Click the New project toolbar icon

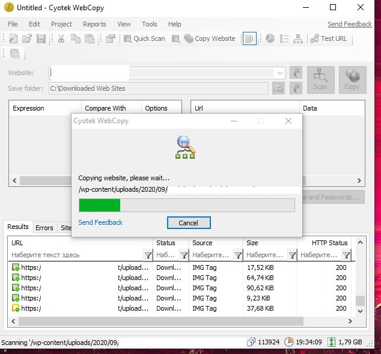tap(13, 38)
